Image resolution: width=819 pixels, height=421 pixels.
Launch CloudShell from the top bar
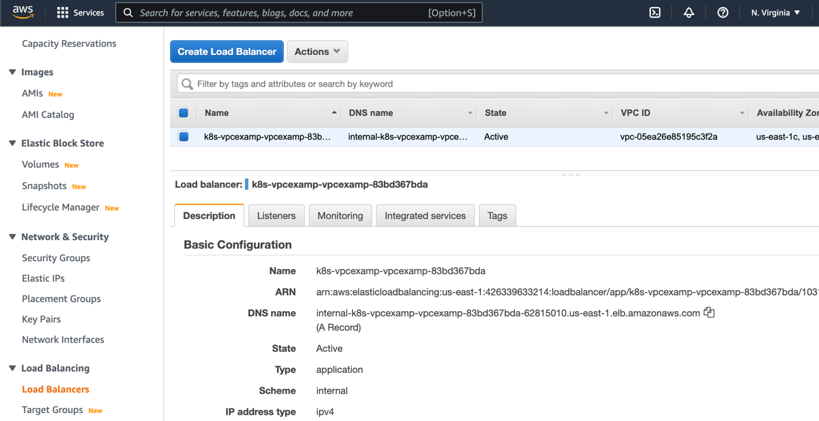pos(655,13)
